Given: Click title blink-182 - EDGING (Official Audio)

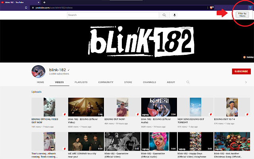Looking at the screenshot, I should (156, 121).
